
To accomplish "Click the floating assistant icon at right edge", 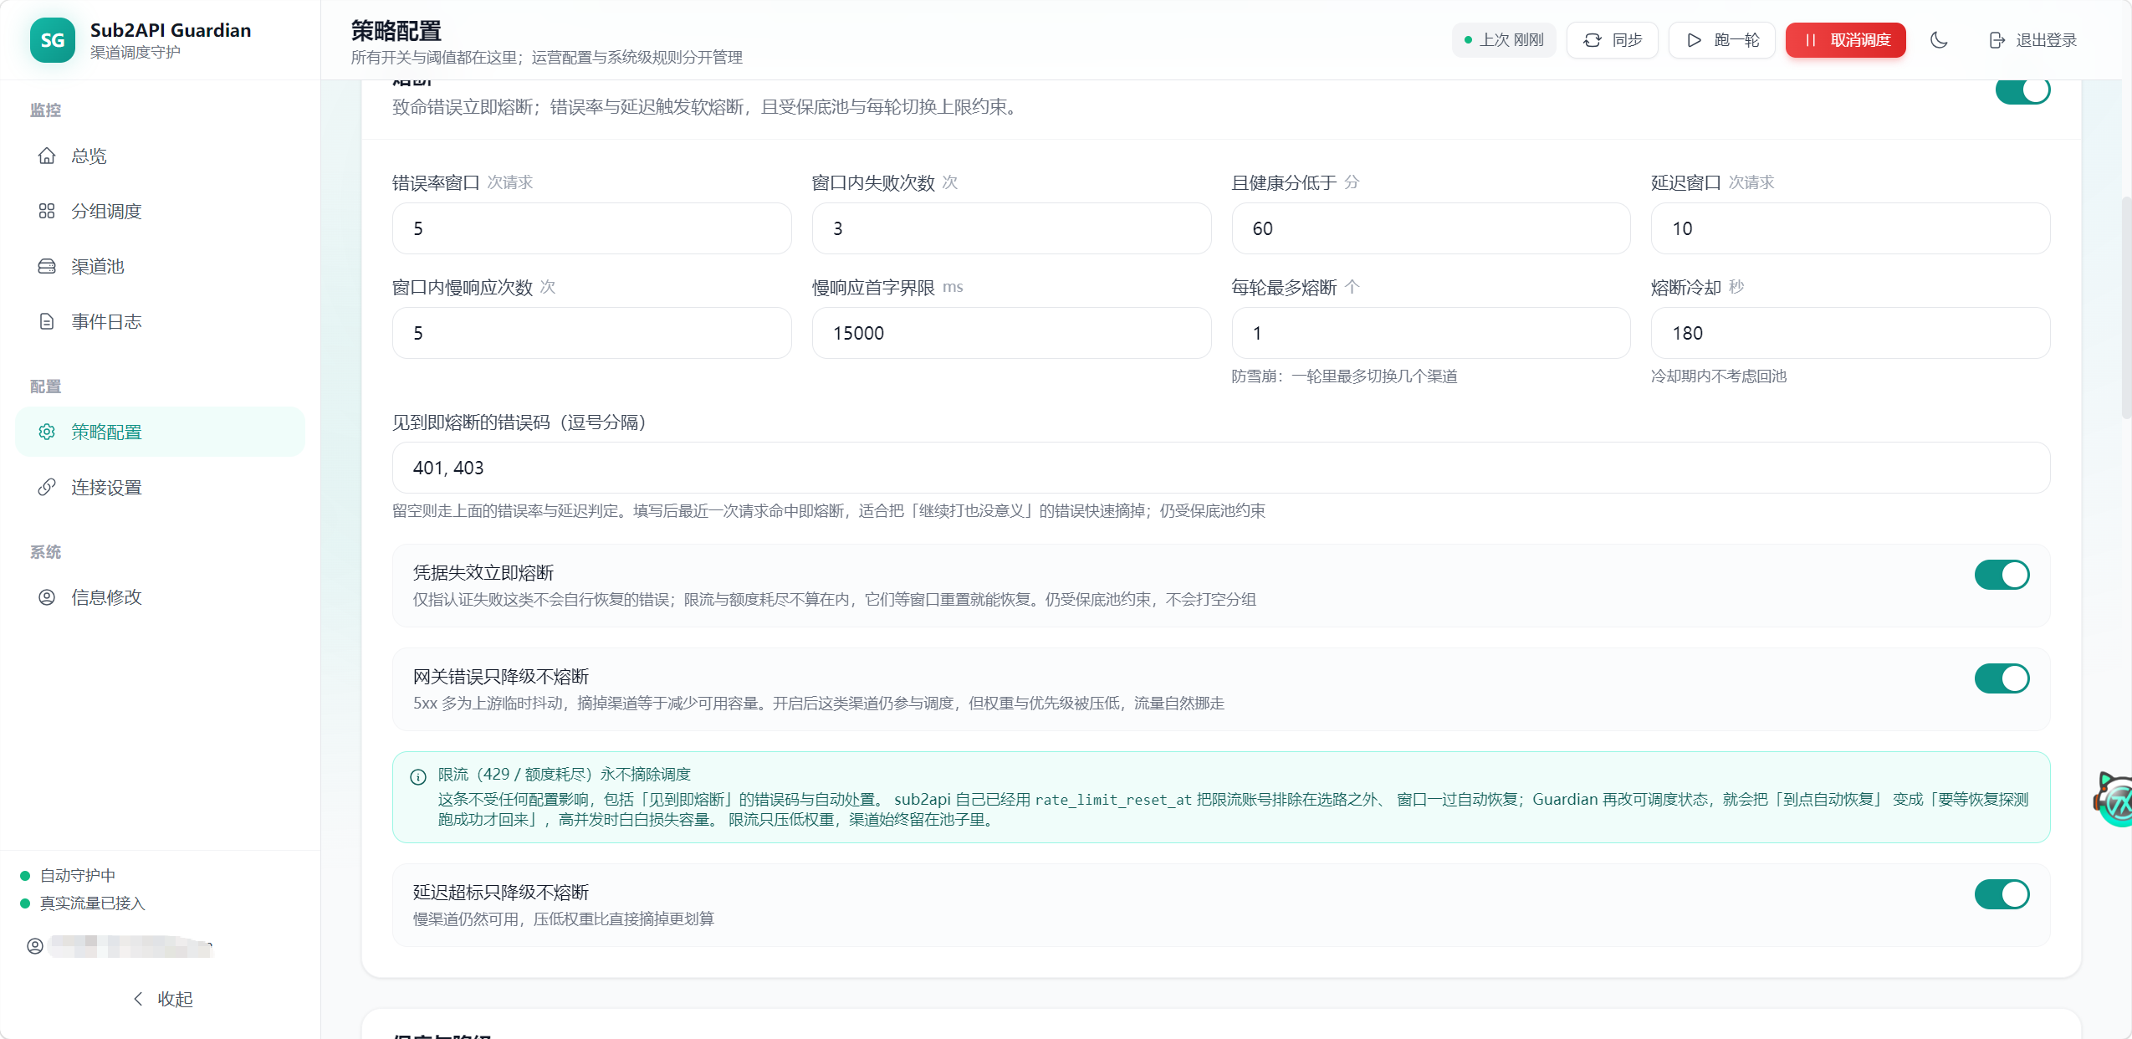I will coord(2114,801).
